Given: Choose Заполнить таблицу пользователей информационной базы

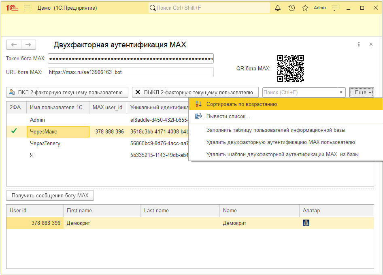Looking at the screenshot, I should click(276, 130).
